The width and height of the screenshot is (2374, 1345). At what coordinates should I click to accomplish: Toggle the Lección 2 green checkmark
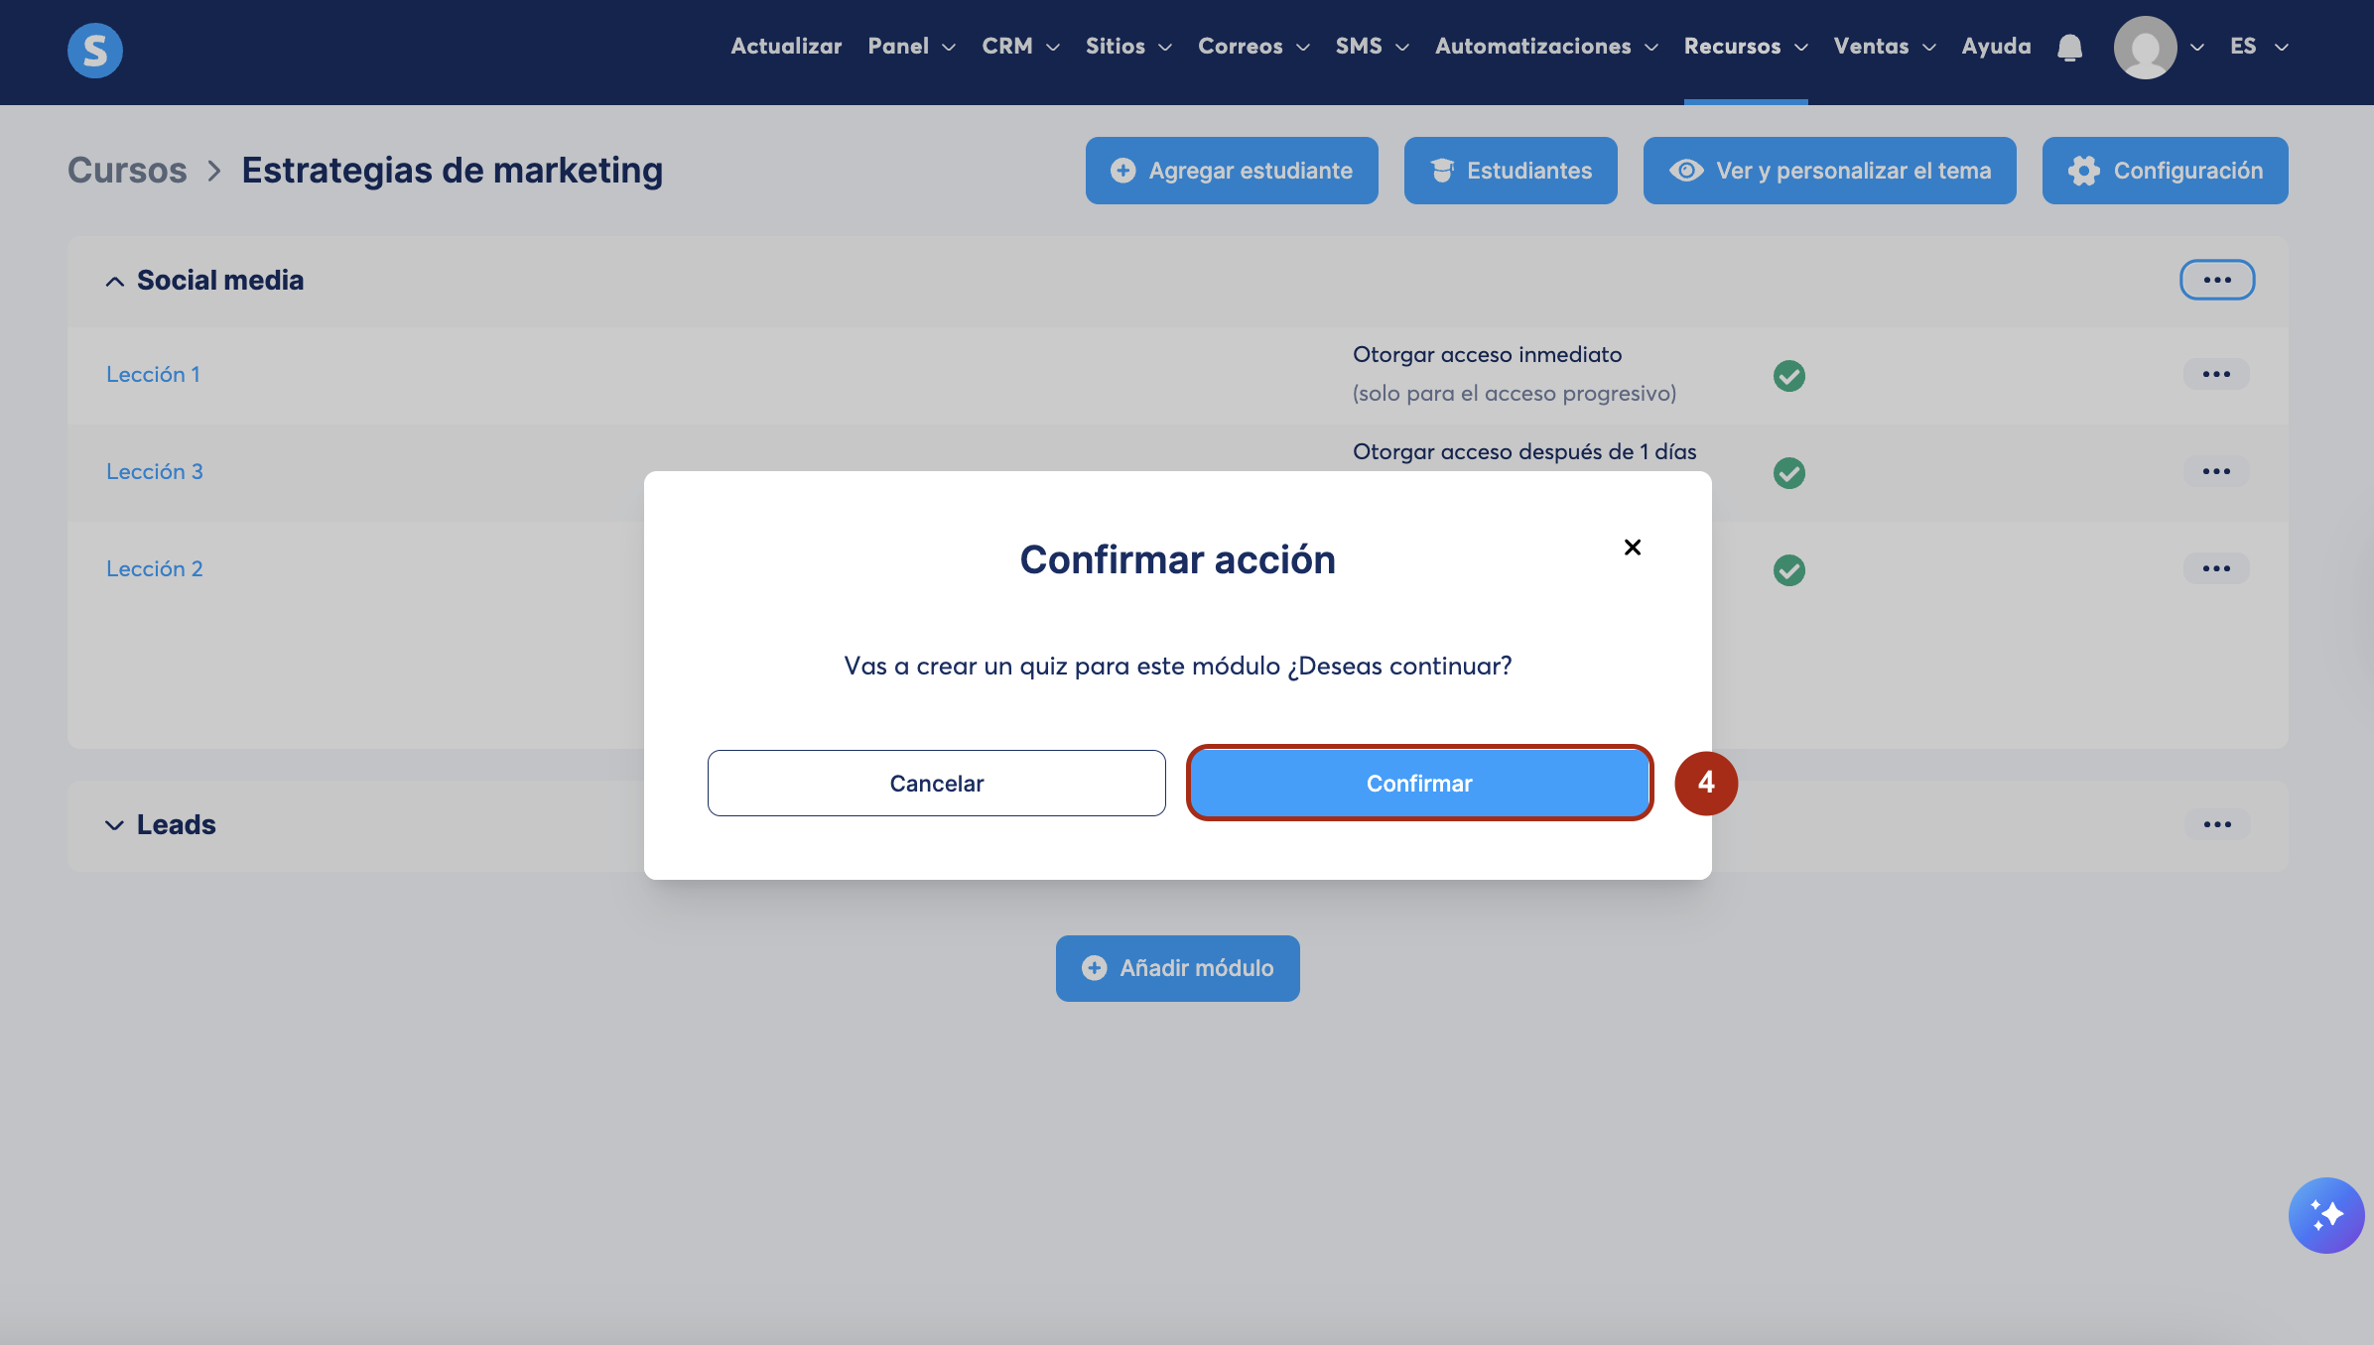coord(1788,570)
